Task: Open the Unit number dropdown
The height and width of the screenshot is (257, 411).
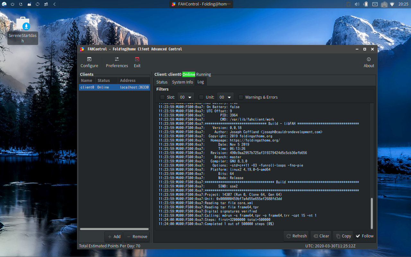Action: 225,97
